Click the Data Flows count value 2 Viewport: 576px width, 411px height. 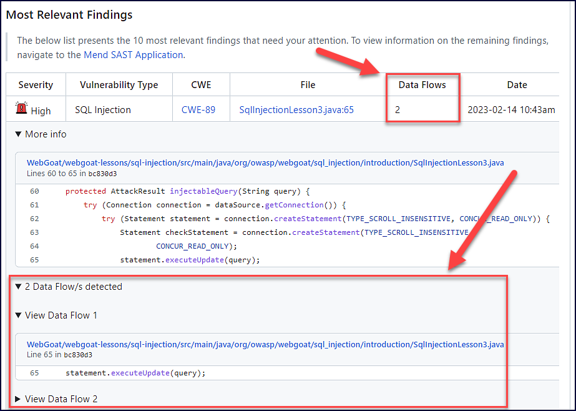tap(398, 110)
